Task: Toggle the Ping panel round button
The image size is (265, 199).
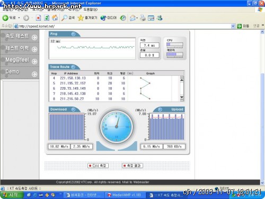Action: [73, 34]
